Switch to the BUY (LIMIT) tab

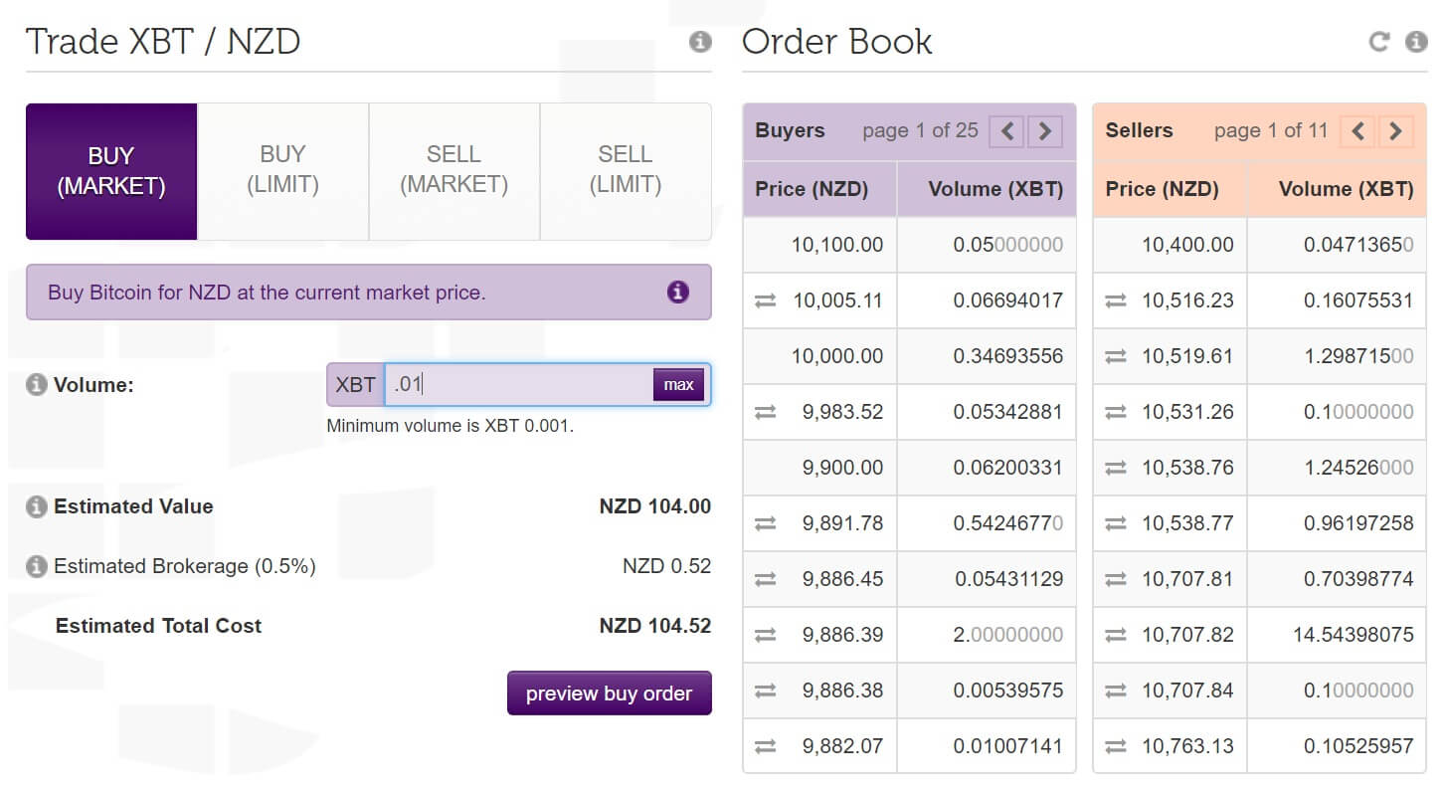tap(282, 170)
